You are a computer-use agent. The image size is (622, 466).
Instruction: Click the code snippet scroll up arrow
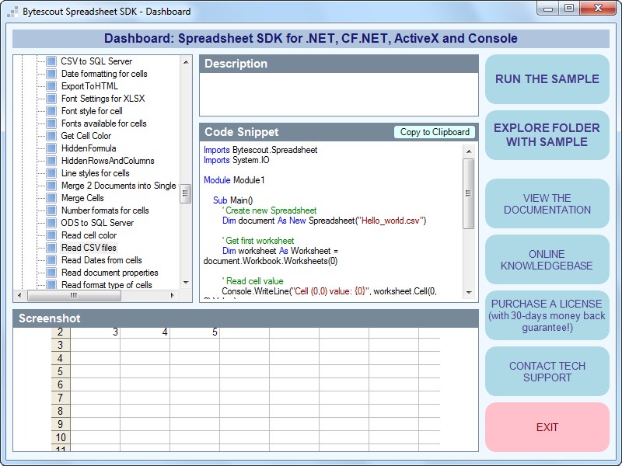coord(468,151)
